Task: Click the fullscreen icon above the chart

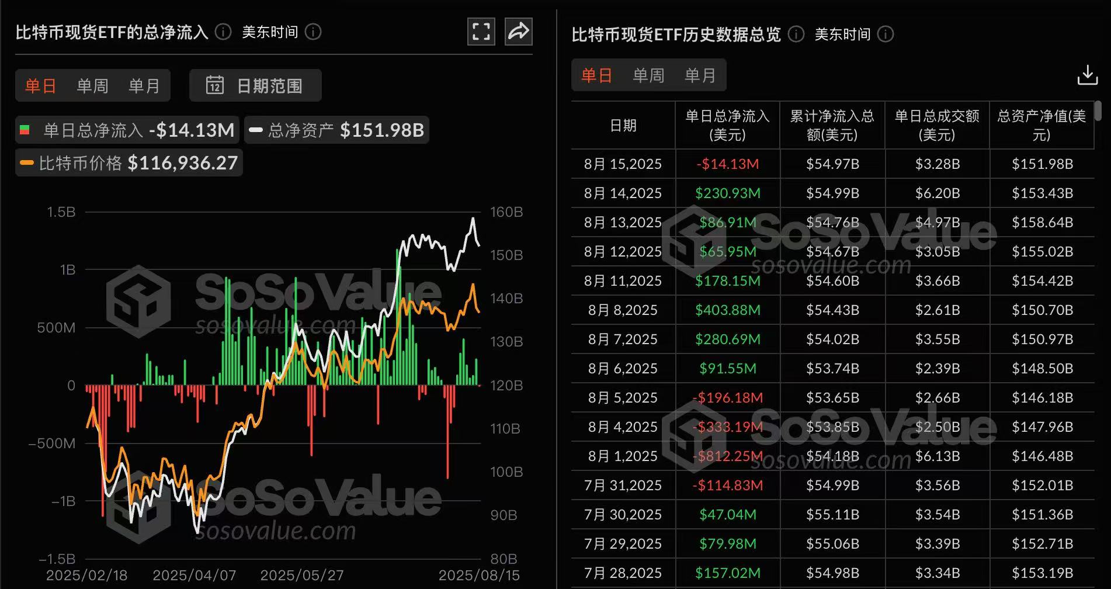Action: click(x=481, y=32)
